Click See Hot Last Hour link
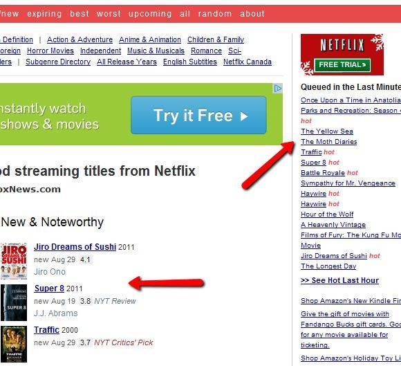 point(339,280)
